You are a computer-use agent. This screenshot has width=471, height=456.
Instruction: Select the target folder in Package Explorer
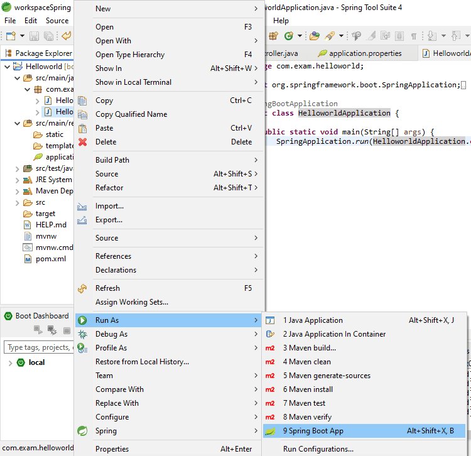click(45, 214)
